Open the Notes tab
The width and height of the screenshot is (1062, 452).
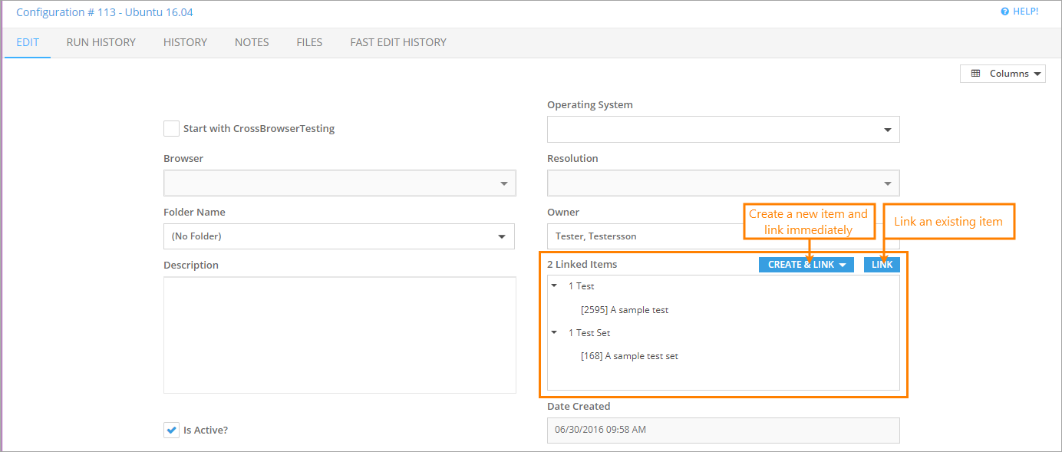(252, 42)
